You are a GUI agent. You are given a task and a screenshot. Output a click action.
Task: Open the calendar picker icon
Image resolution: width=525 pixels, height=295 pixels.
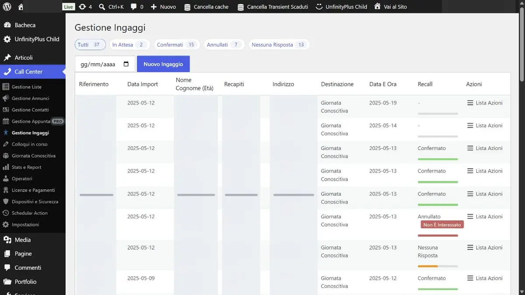pyautogui.click(x=126, y=64)
